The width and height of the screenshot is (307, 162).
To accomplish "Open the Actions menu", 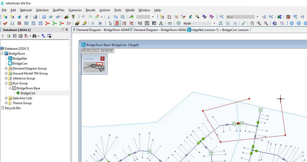I will pos(105,10).
